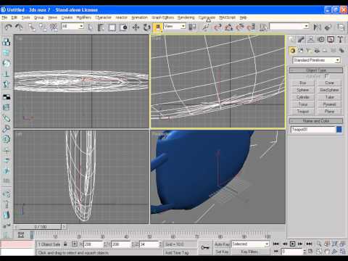Select the Lights category icon

point(309,51)
